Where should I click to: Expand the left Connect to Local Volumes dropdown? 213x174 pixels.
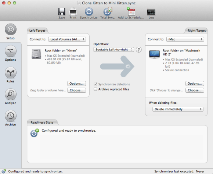(67, 39)
